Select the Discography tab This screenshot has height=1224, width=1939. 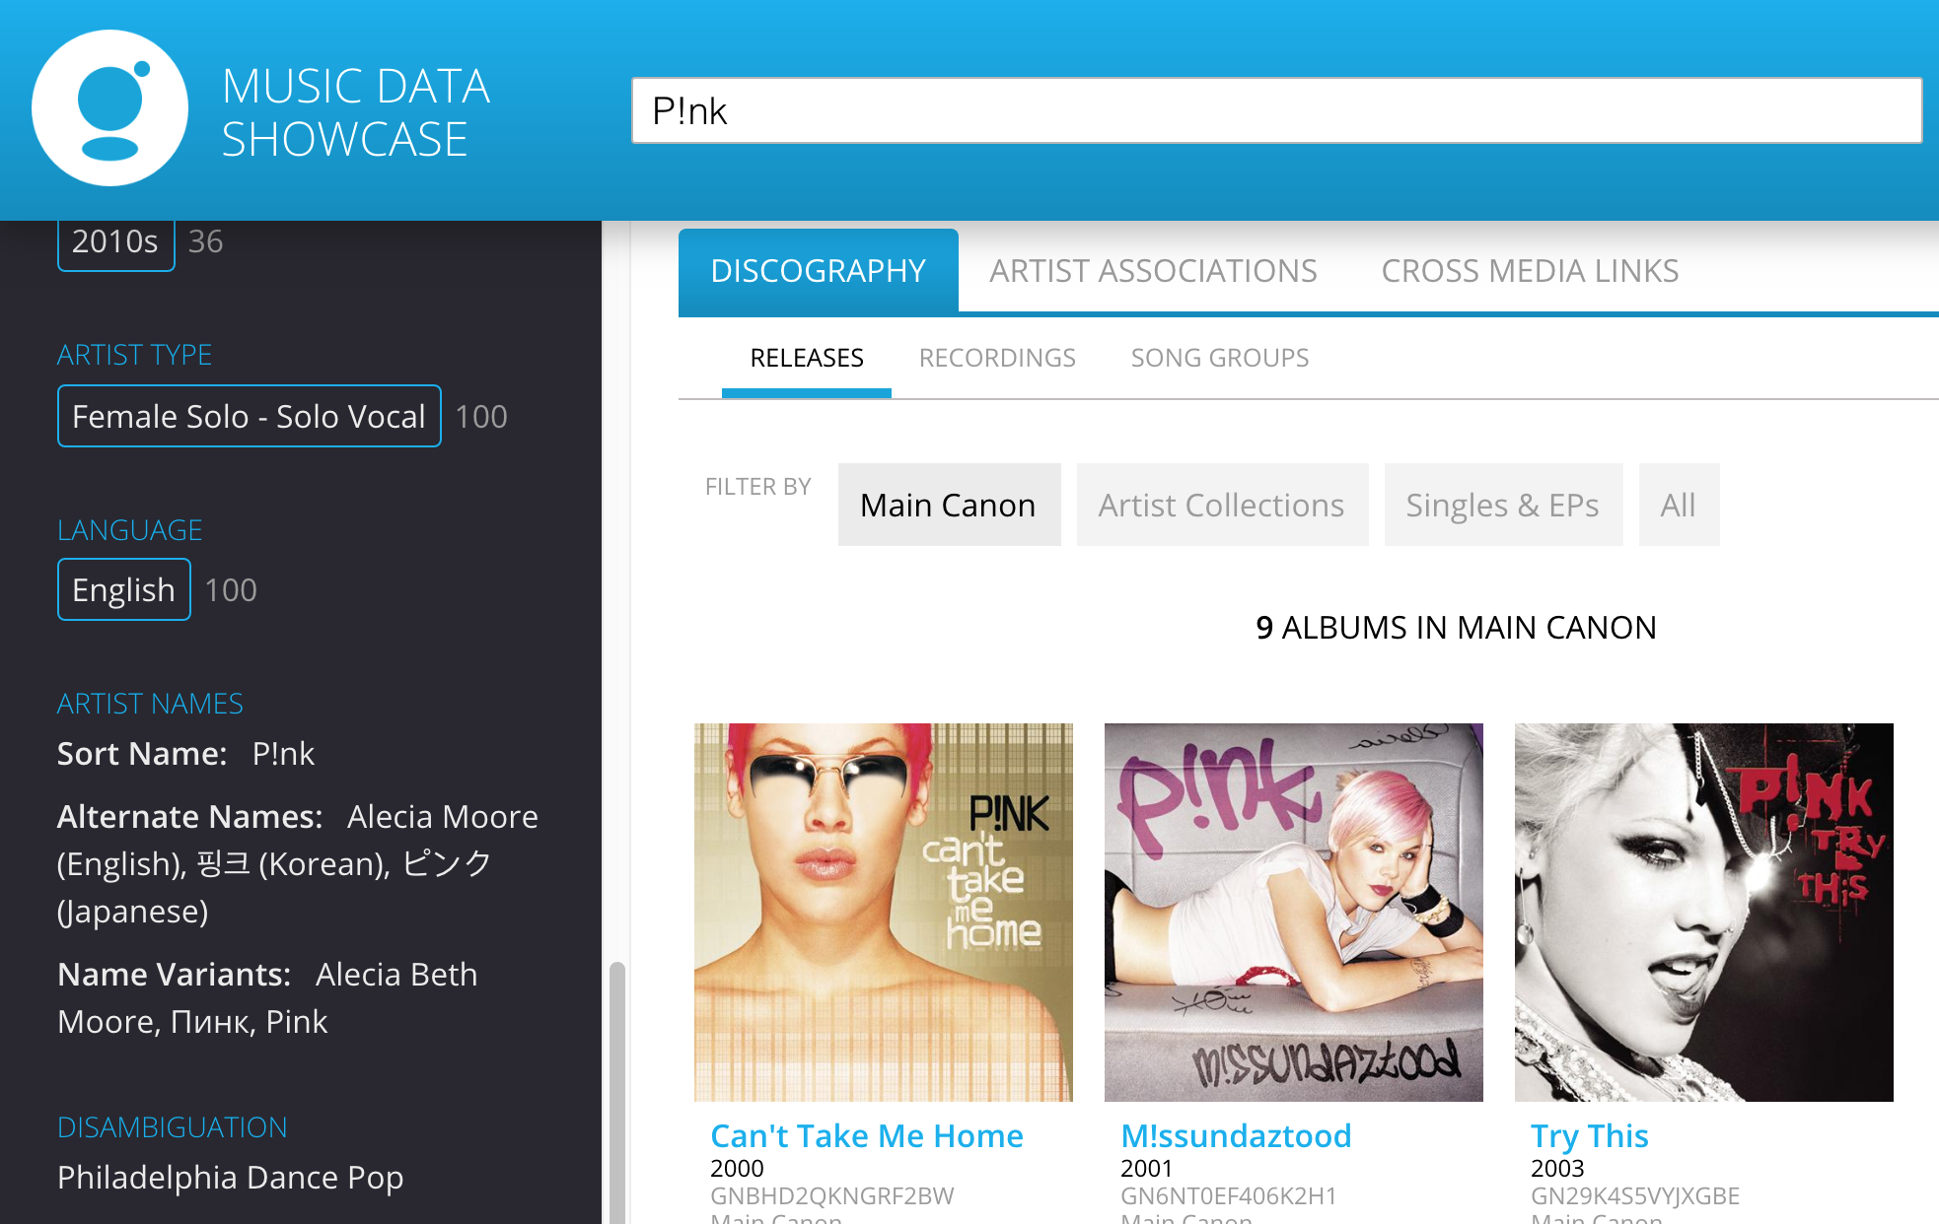[818, 271]
